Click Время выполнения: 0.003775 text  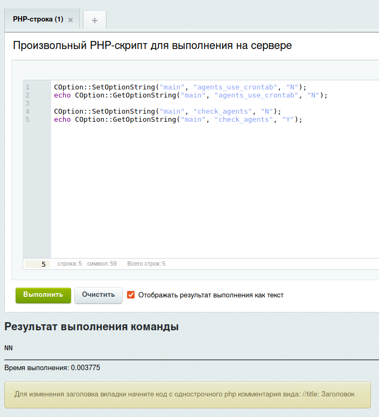52,368
